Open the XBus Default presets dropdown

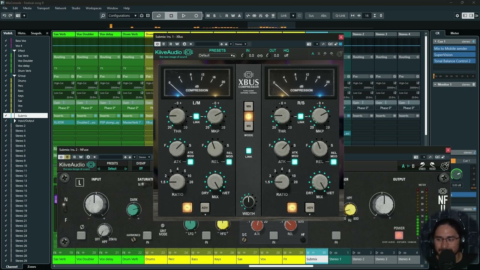pos(217,55)
